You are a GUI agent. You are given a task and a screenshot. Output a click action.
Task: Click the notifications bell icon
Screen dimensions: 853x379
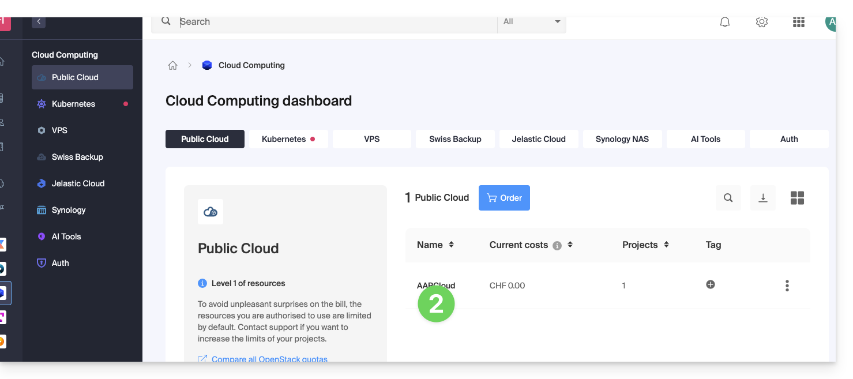[725, 22]
